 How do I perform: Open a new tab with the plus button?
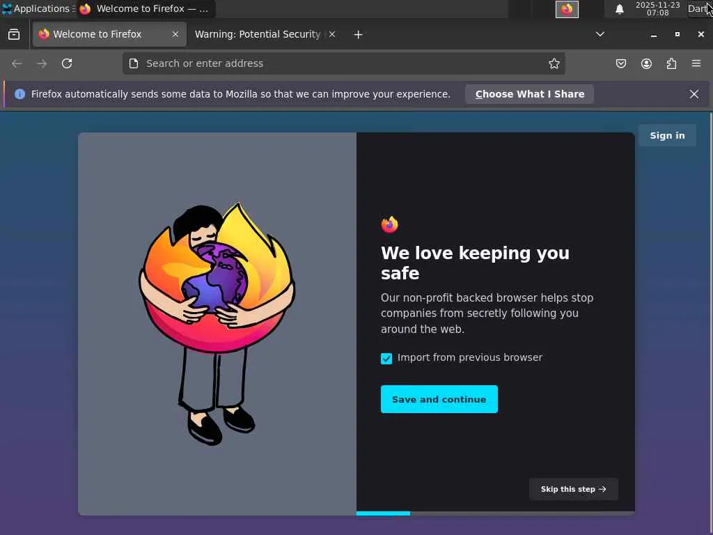[x=358, y=35]
